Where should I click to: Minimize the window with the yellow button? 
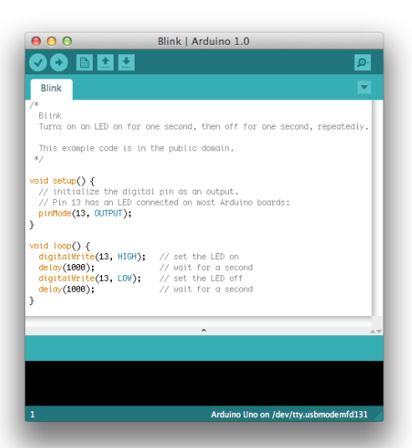click(x=52, y=41)
